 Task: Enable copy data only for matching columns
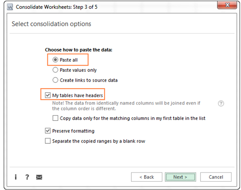55,118
